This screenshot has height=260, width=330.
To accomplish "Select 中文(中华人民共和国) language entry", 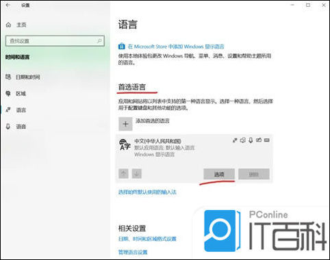I will coord(194,148).
